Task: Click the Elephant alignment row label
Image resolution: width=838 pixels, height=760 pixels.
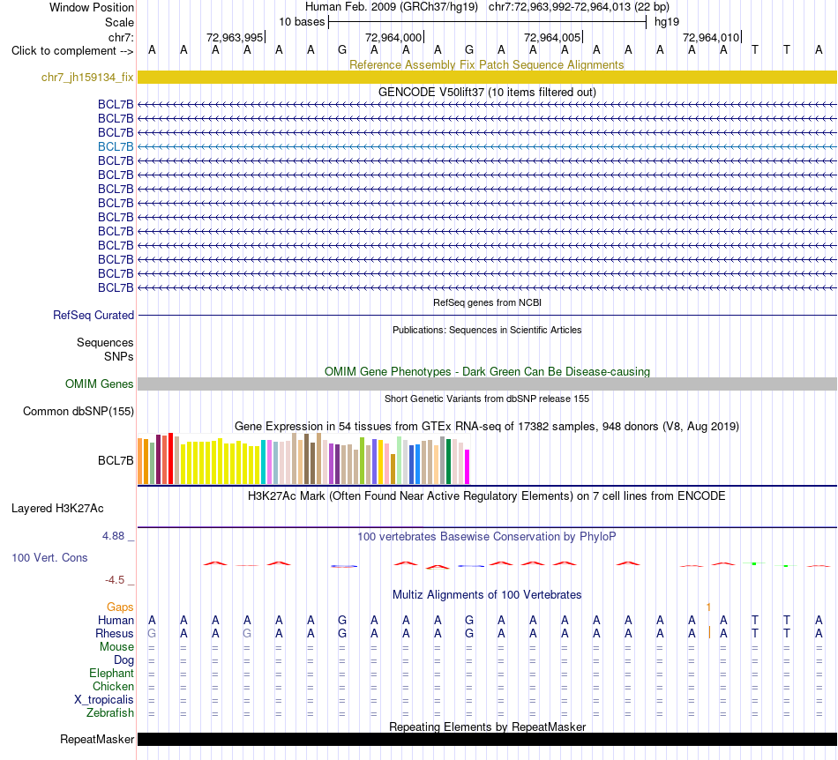Action: (111, 673)
